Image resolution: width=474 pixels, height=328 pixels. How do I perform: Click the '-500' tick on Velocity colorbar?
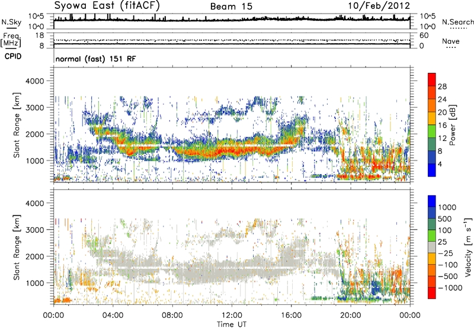click(447, 276)
